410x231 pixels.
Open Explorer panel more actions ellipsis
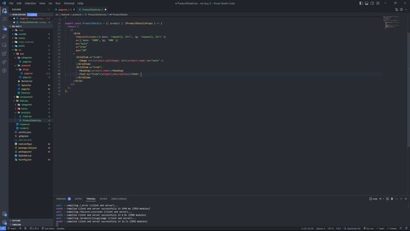[49, 10]
